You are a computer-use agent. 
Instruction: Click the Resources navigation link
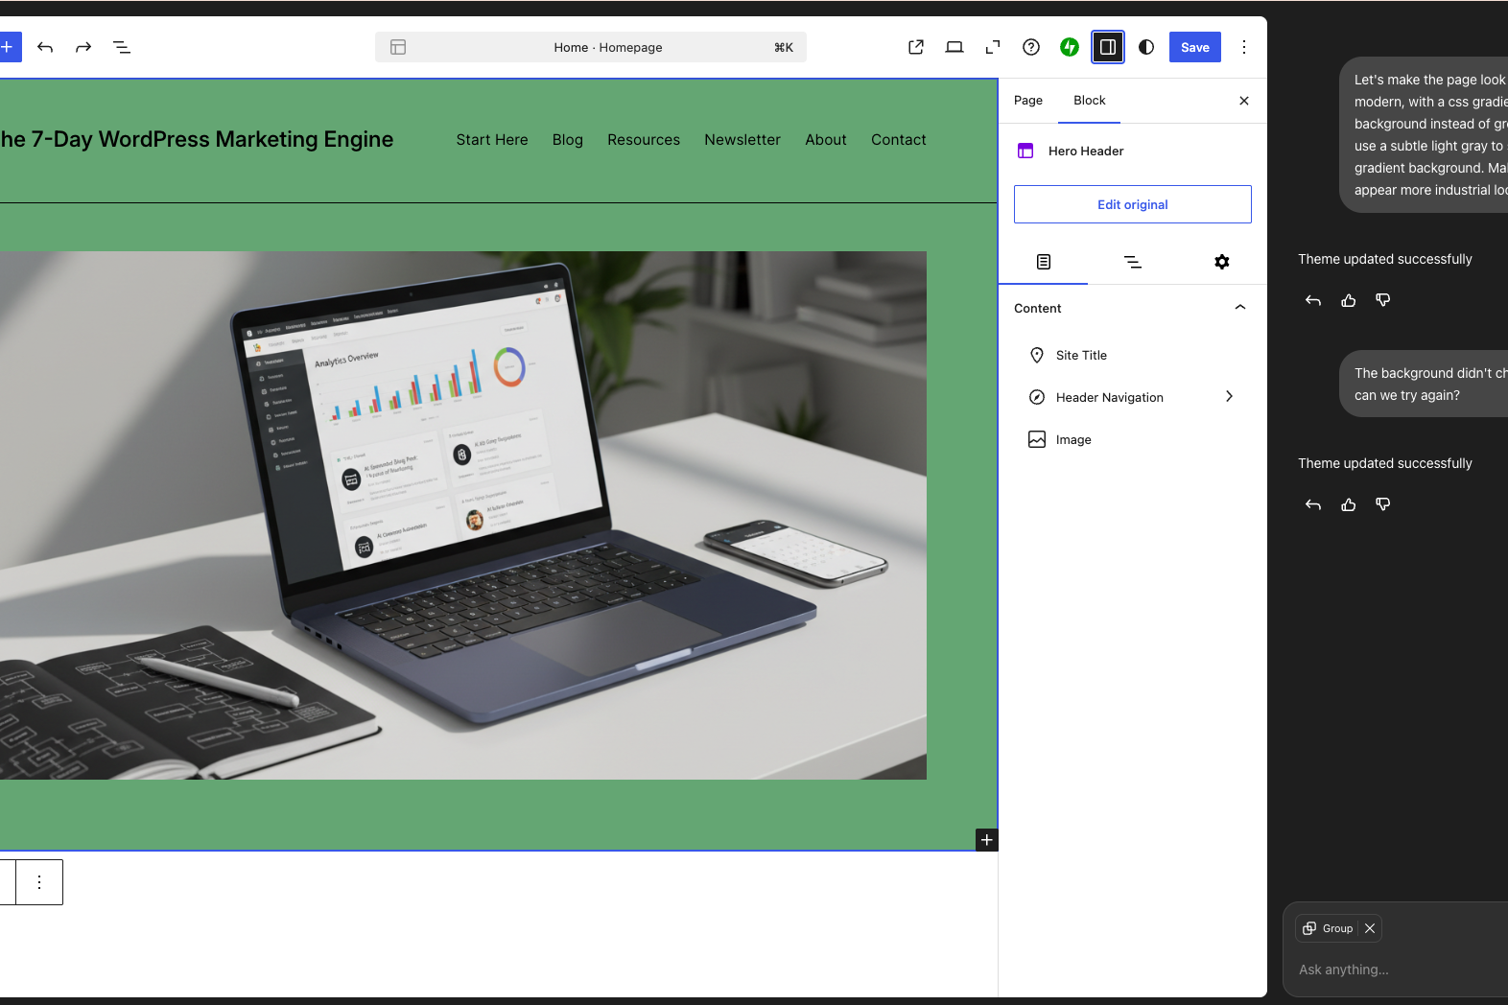click(644, 140)
